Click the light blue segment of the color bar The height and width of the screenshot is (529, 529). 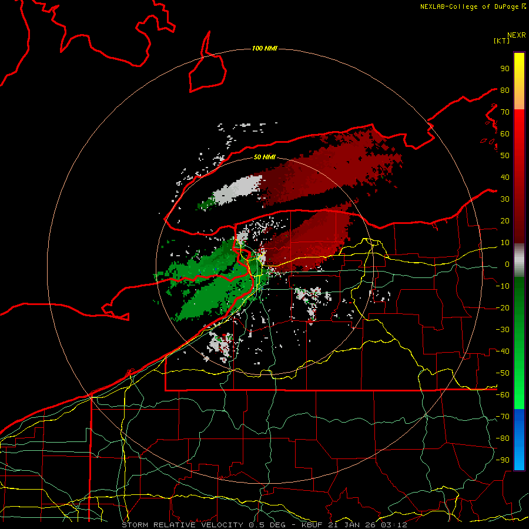pos(519,458)
